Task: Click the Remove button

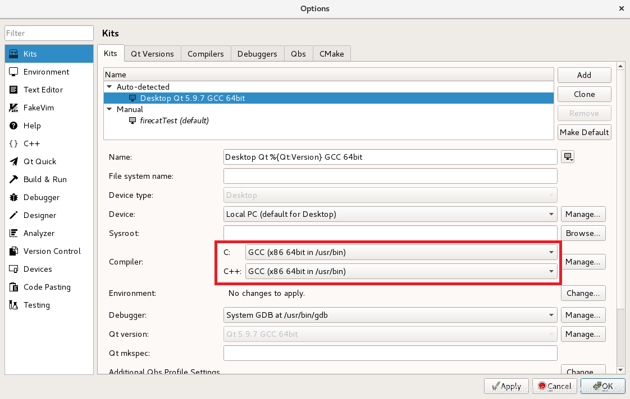Action: pyautogui.click(x=584, y=114)
